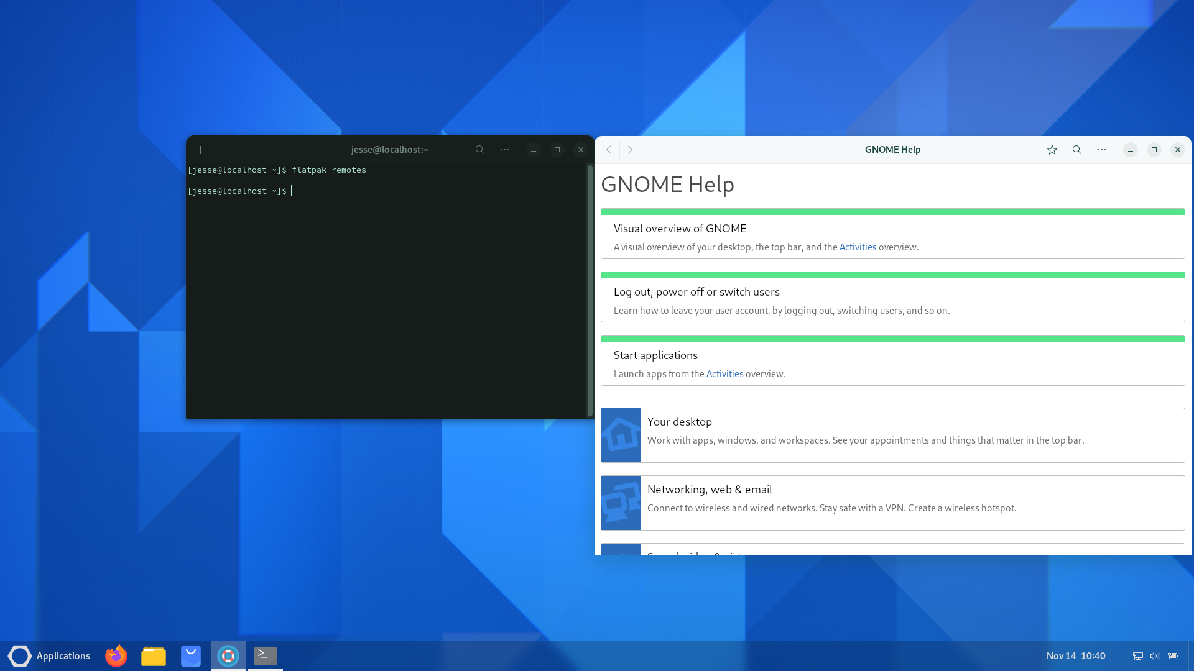Screen dimensions: 1194x671
Task: Open Start applications help topic
Action: (892, 360)
